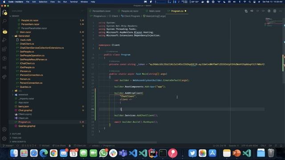Open the Extensions view in activity bar
This screenshot has height=160, width=285.
pos(4,49)
